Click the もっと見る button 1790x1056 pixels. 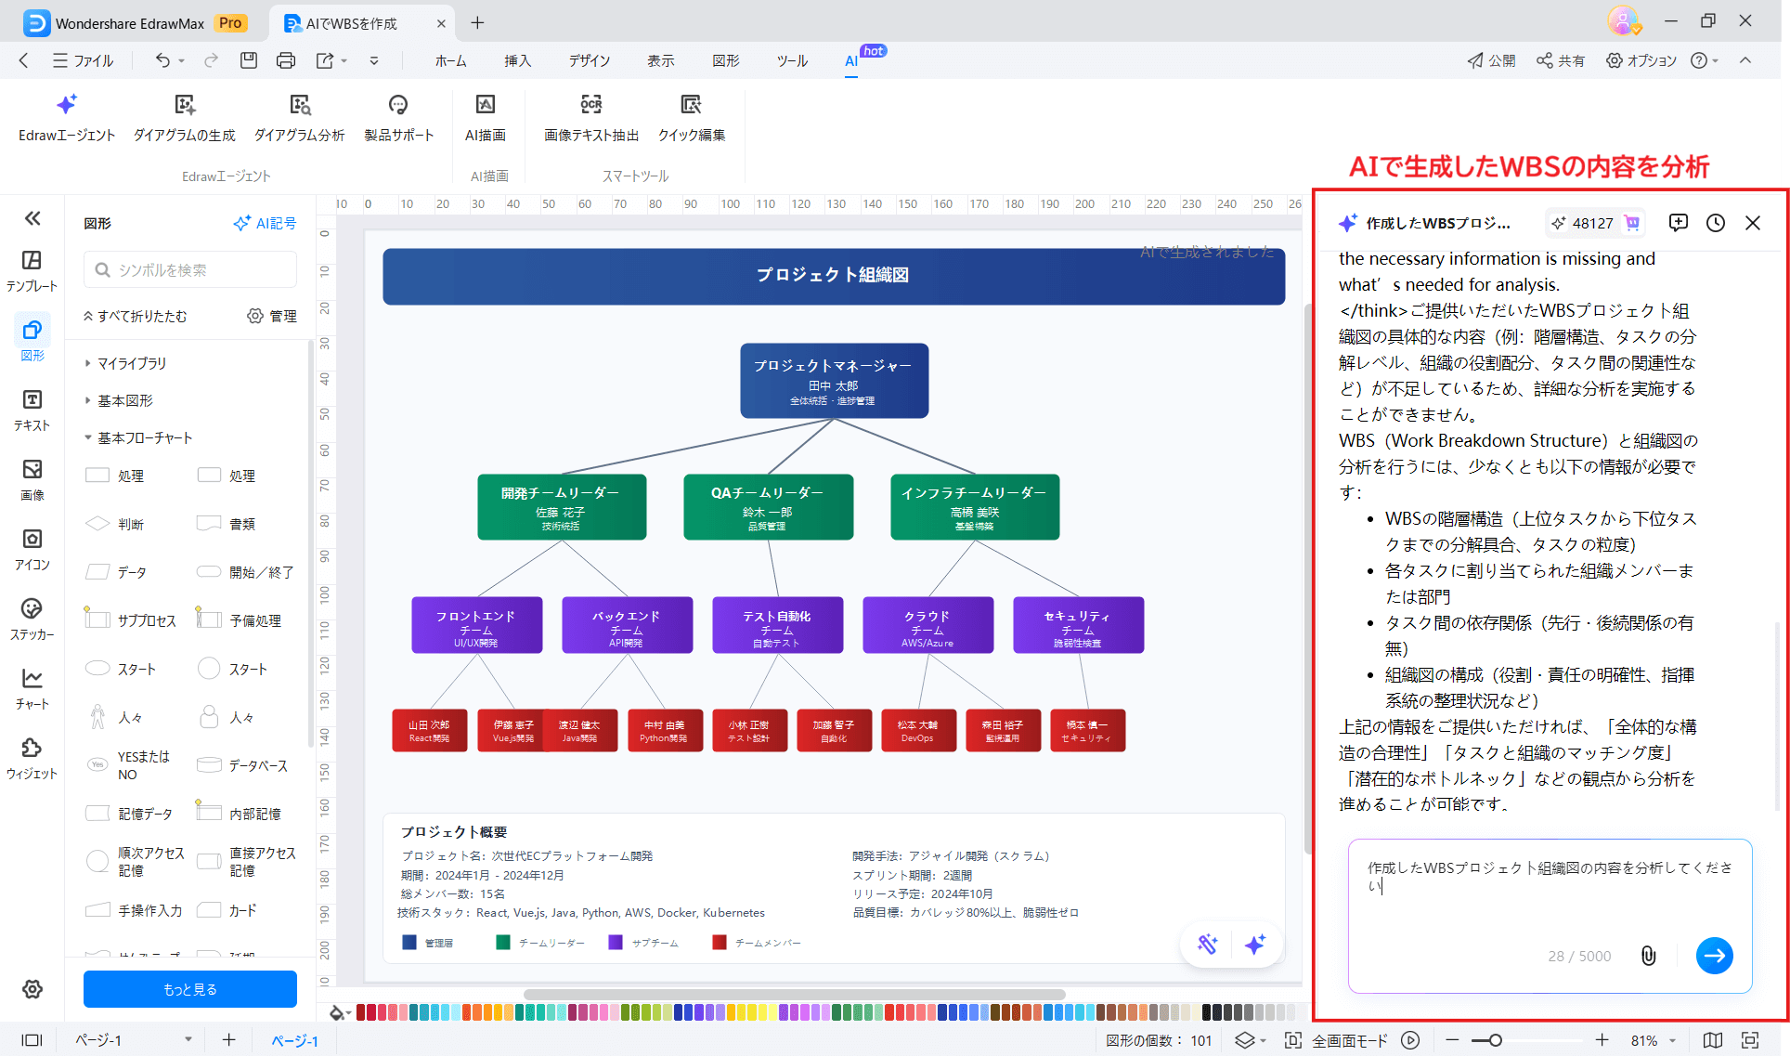click(189, 989)
